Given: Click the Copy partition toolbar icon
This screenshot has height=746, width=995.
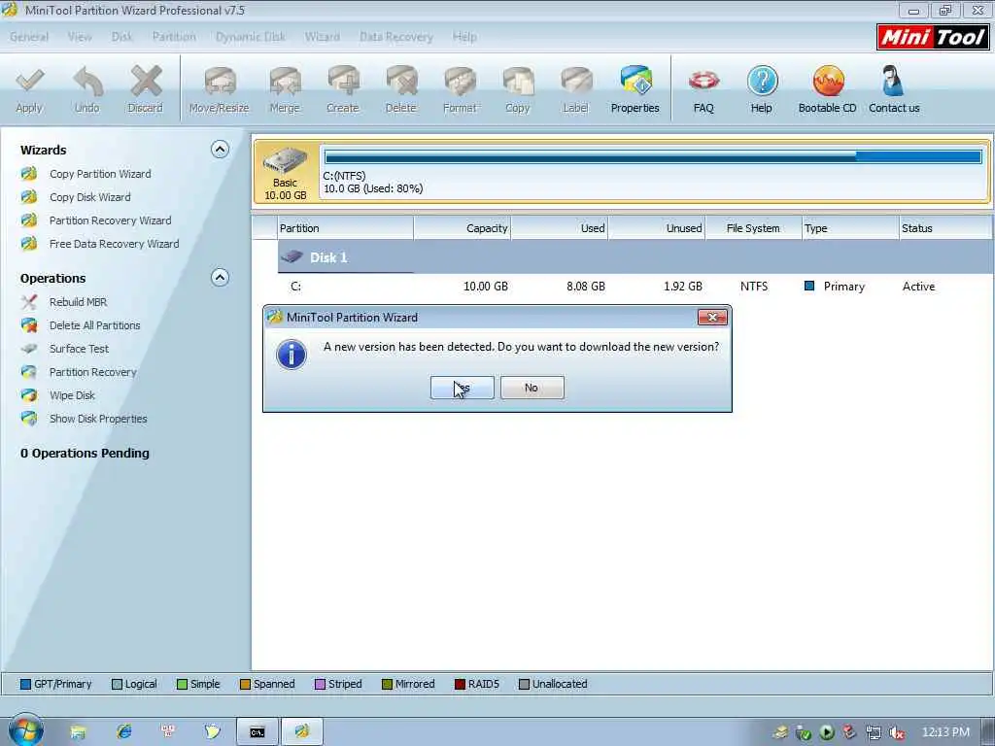Looking at the screenshot, I should (x=518, y=82).
